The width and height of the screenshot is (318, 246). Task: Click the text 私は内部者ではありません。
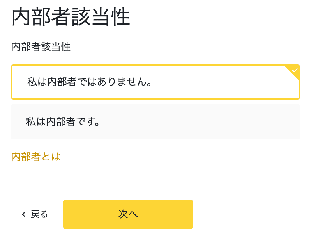click(89, 82)
